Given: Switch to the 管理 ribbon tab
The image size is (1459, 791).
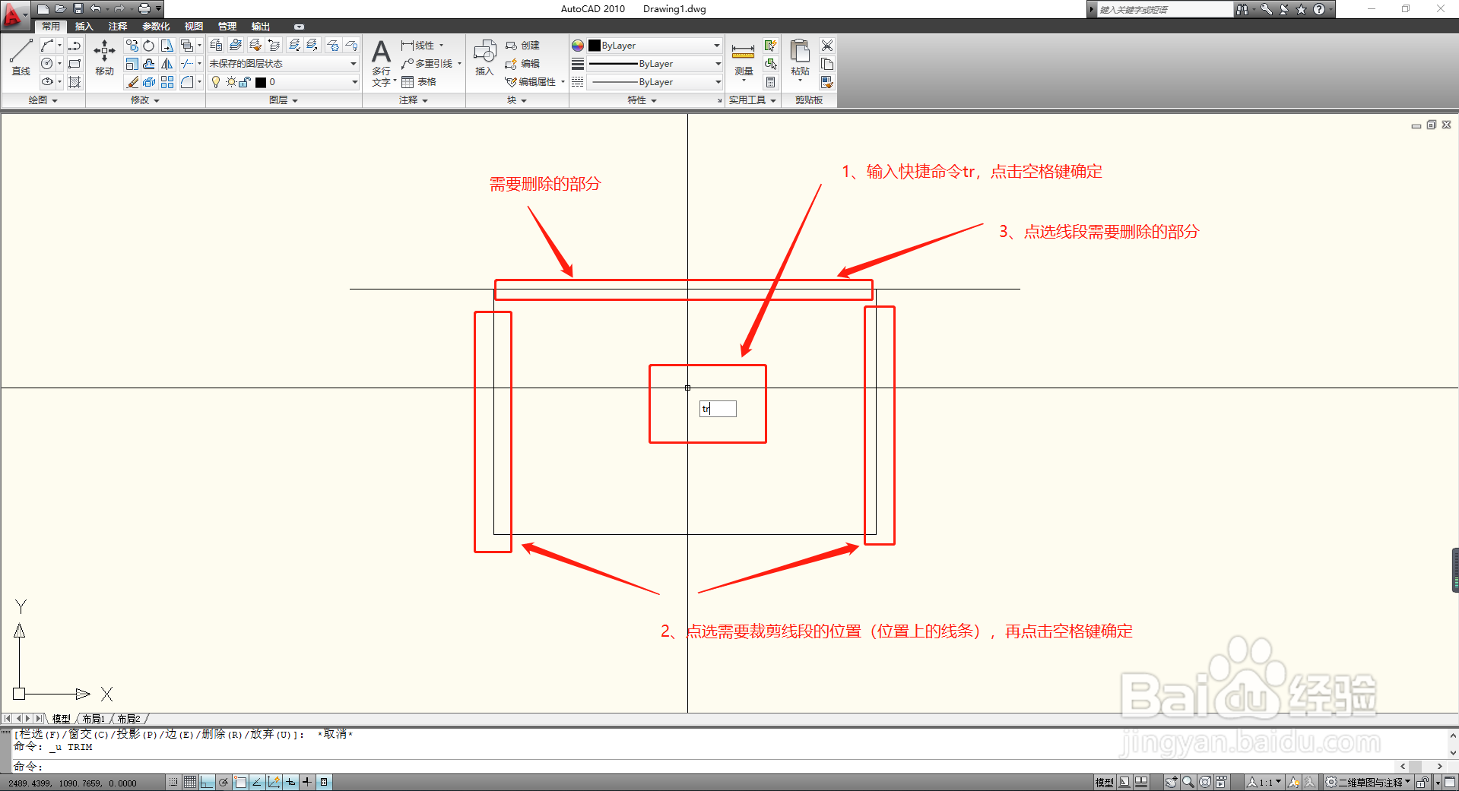Looking at the screenshot, I should (x=227, y=27).
